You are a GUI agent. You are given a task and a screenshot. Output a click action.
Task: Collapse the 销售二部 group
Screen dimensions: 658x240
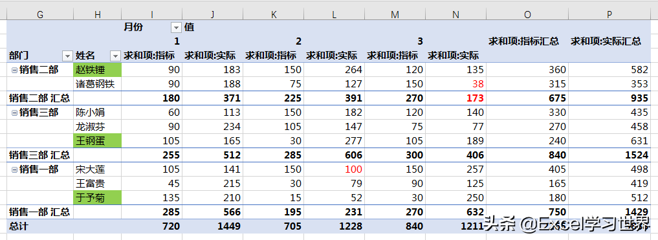point(15,70)
